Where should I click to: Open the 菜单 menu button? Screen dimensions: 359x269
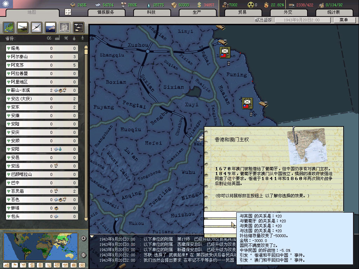point(343,20)
